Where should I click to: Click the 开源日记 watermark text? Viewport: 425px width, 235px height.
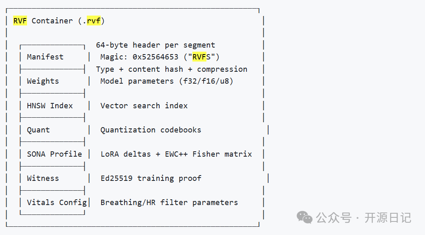(387, 217)
